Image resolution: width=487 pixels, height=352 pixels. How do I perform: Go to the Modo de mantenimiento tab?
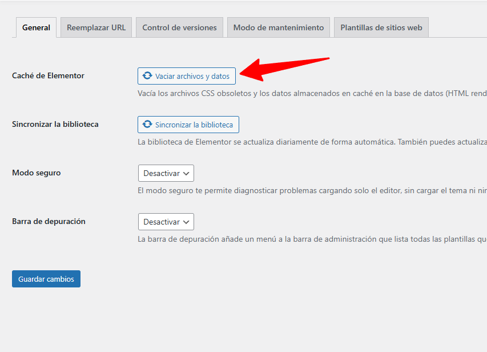[278, 27]
